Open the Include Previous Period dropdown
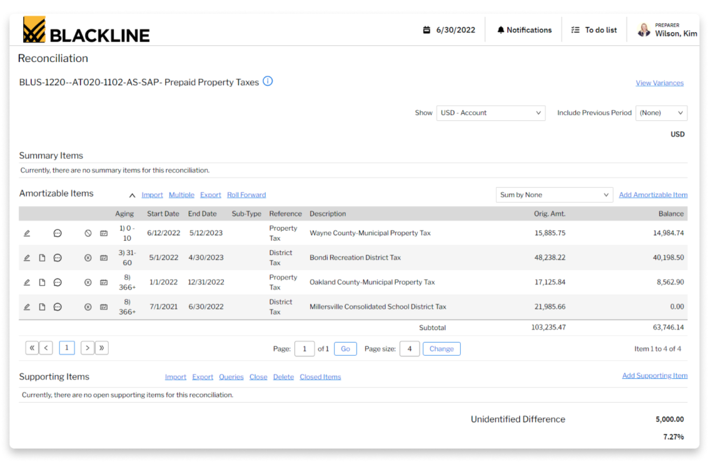The height and width of the screenshot is (472, 709). [x=661, y=113]
